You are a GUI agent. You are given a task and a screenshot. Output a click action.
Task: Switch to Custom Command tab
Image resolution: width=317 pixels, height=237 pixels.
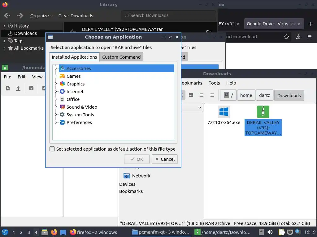121,57
